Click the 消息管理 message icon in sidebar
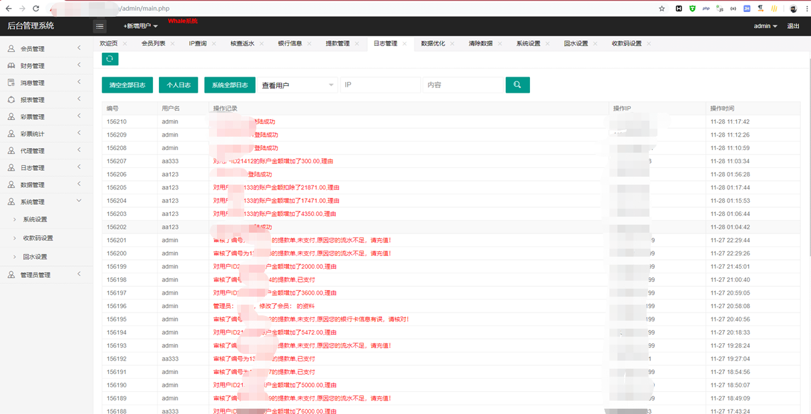This screenshot has height=414, width=811. (11, 83)
